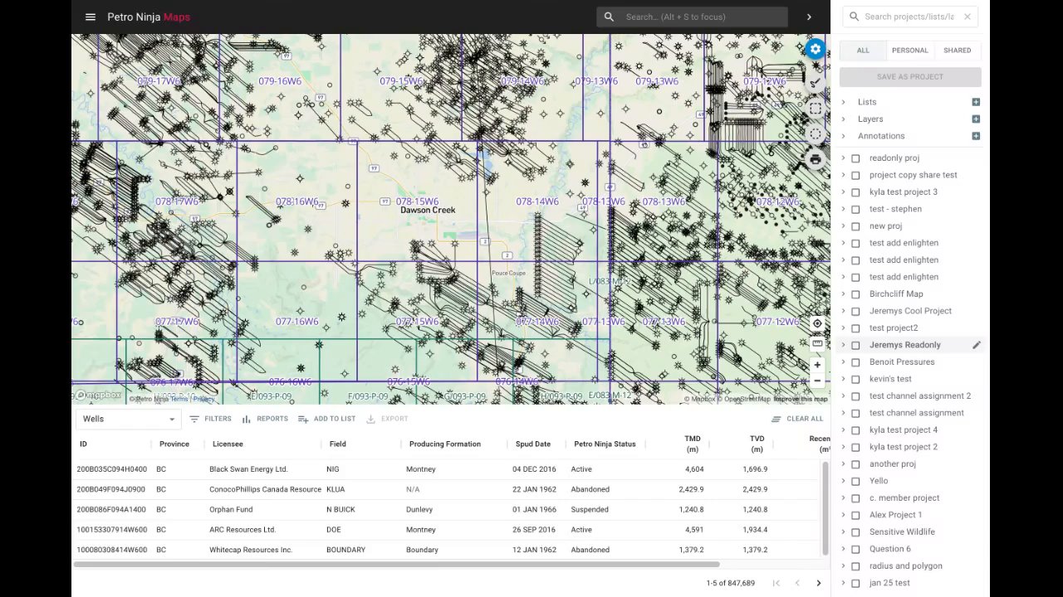Check the test - stephen checkbox
The height and width of the screenshot is (597, 1063).
pos(855,209)
